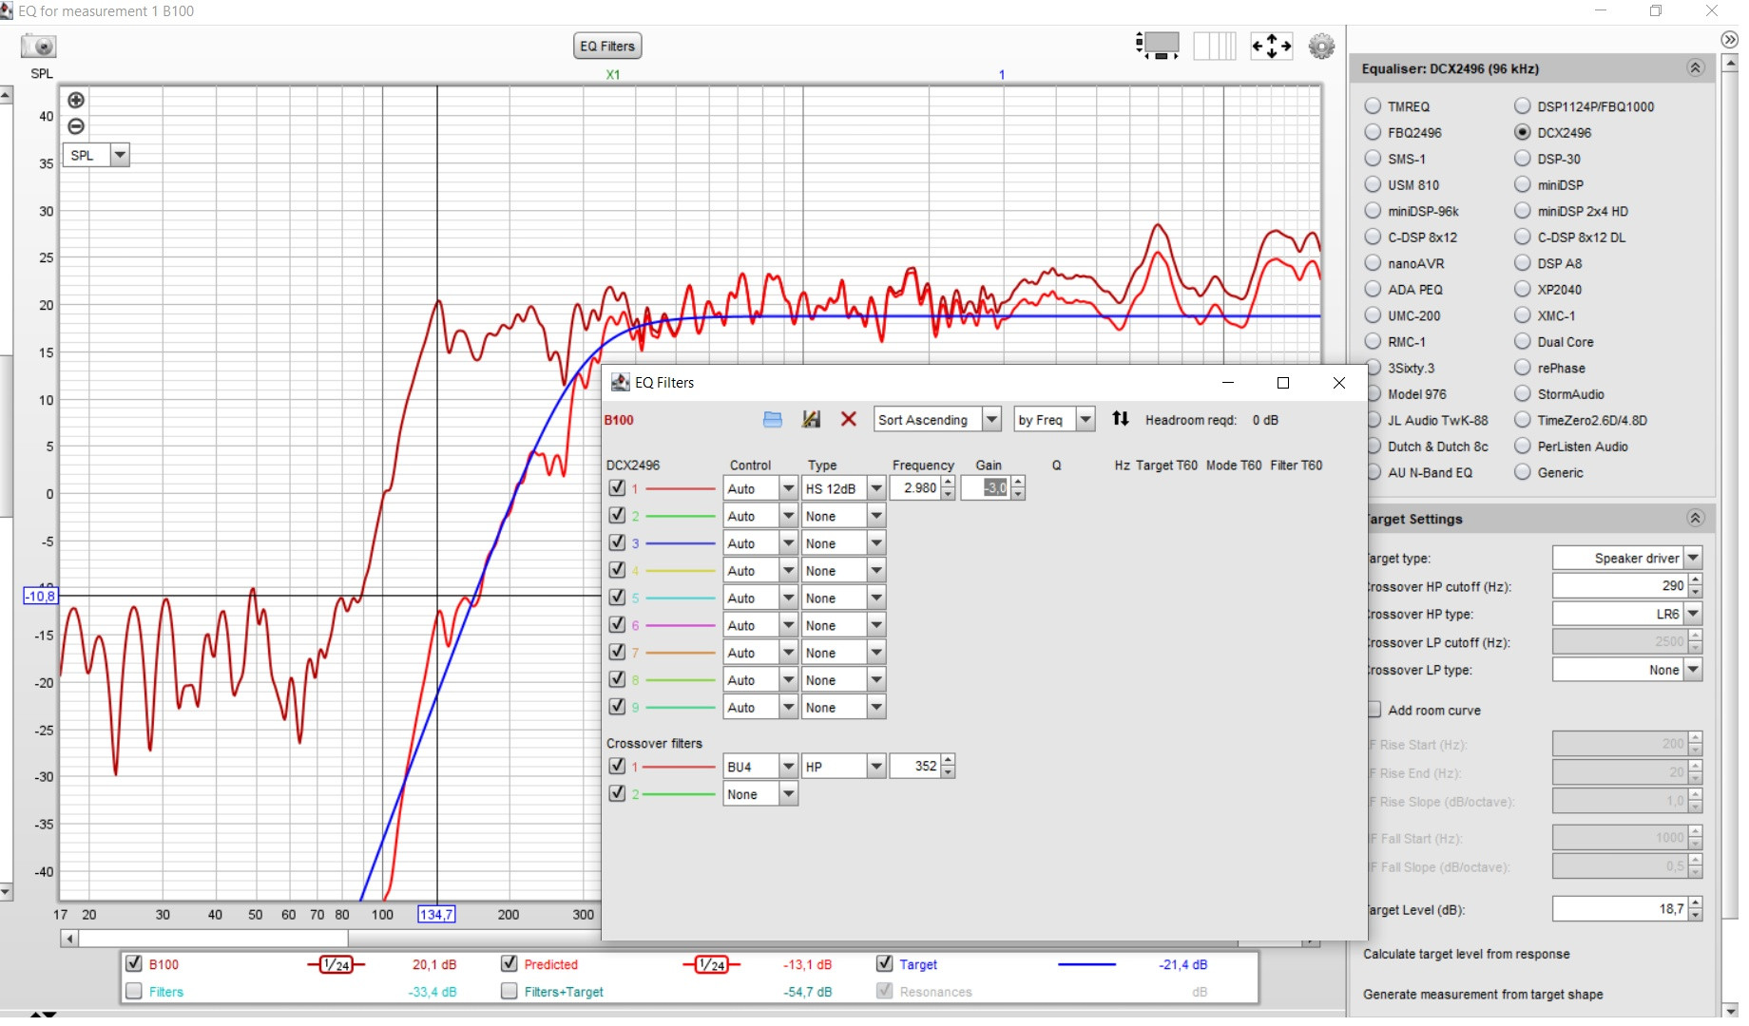Viewport: 1749px width, 1026px height.
Task: Open the Sort Ascending dropdown
Action: (x=991, y=419)
